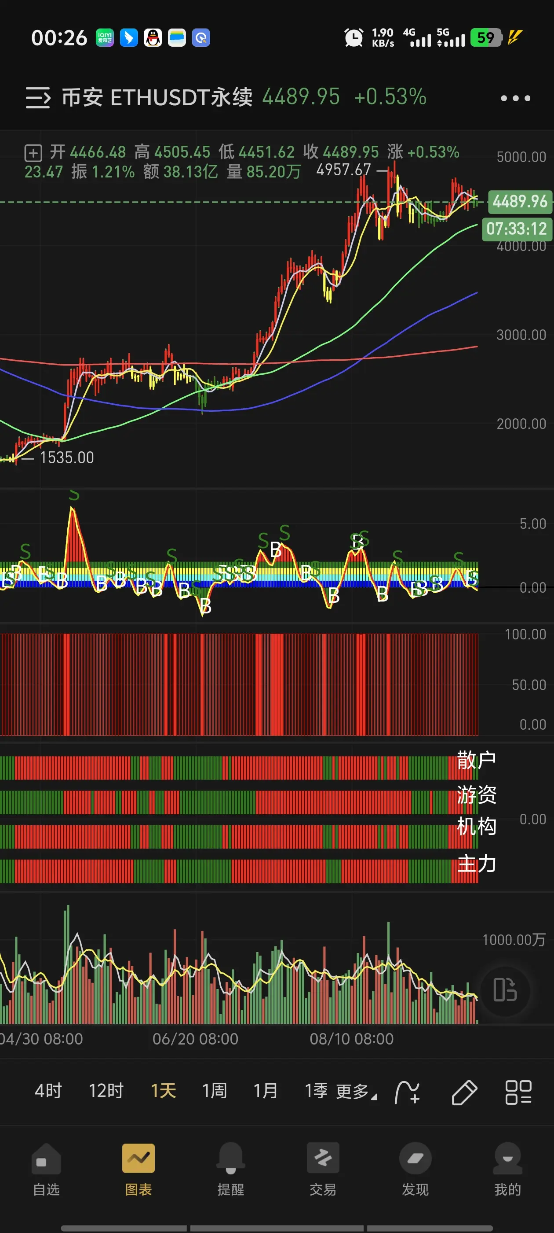Tap the QQ penguin notification icon
Screen dimensions: 554x1233
click(153, 37)
